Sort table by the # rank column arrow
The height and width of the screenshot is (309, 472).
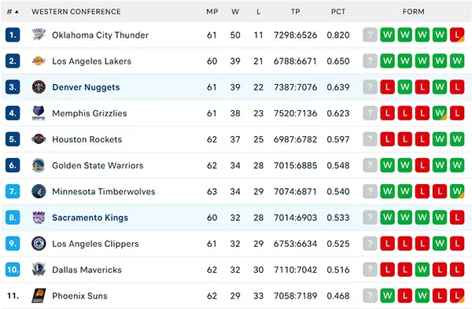[17, 12]
